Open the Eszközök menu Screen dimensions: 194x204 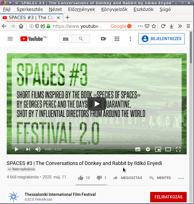(x=143, y=9)
